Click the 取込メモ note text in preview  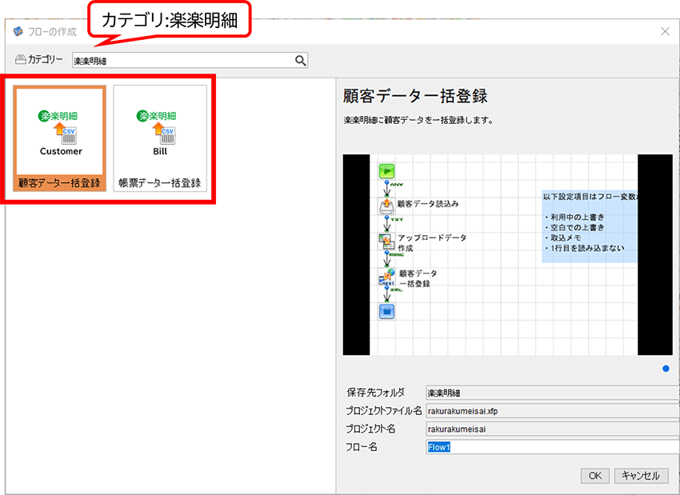pos(566,238)
